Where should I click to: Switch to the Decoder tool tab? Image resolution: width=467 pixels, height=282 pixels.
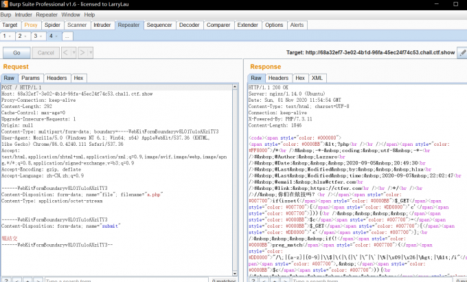point(189,25)
